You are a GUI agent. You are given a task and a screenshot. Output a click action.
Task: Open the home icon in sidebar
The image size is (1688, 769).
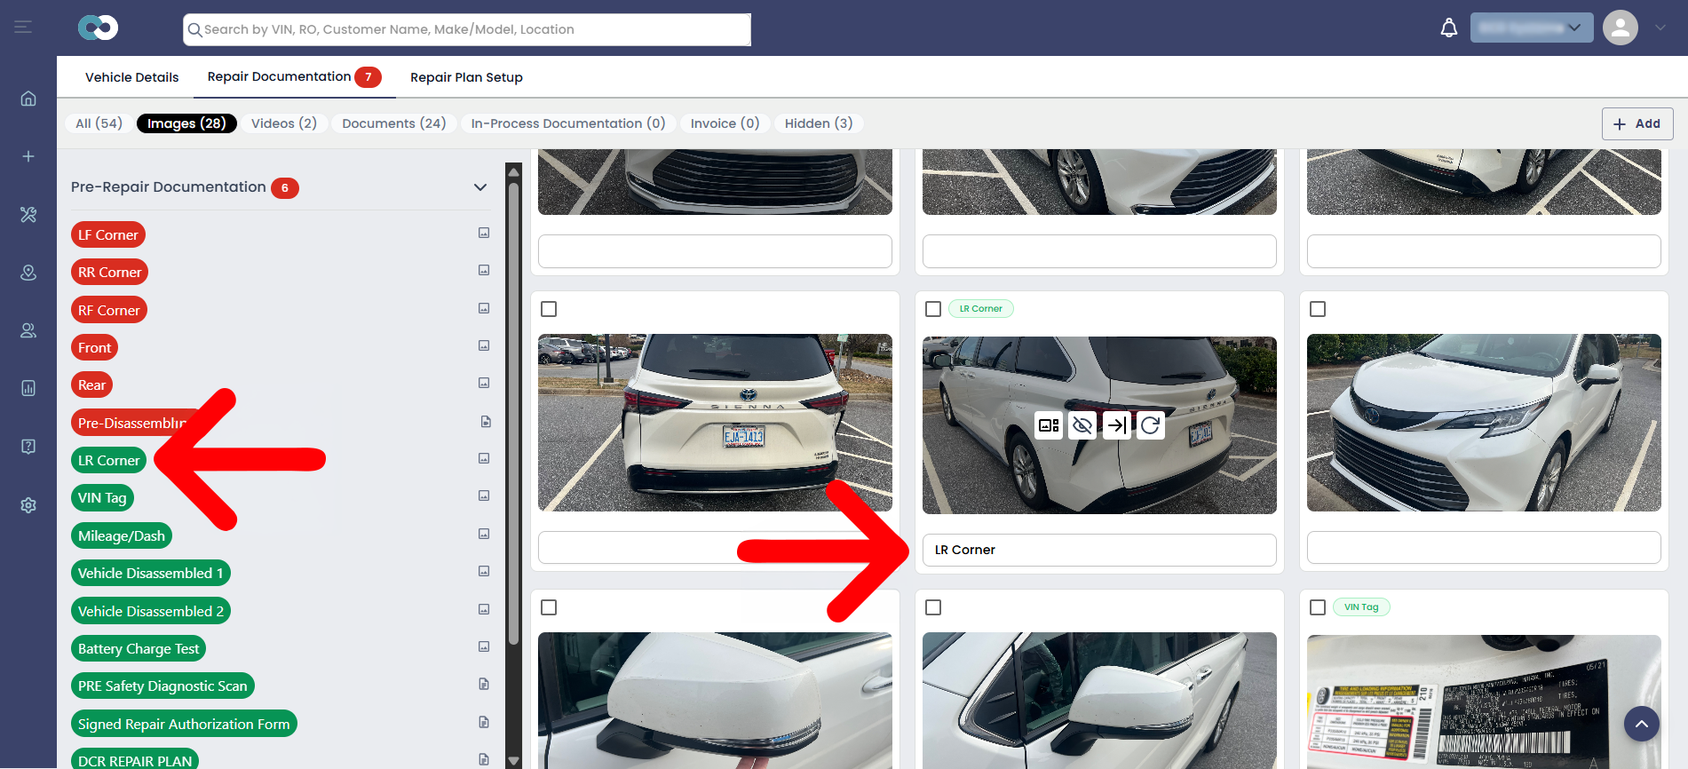pyautogui.click(x=28, y=99)
